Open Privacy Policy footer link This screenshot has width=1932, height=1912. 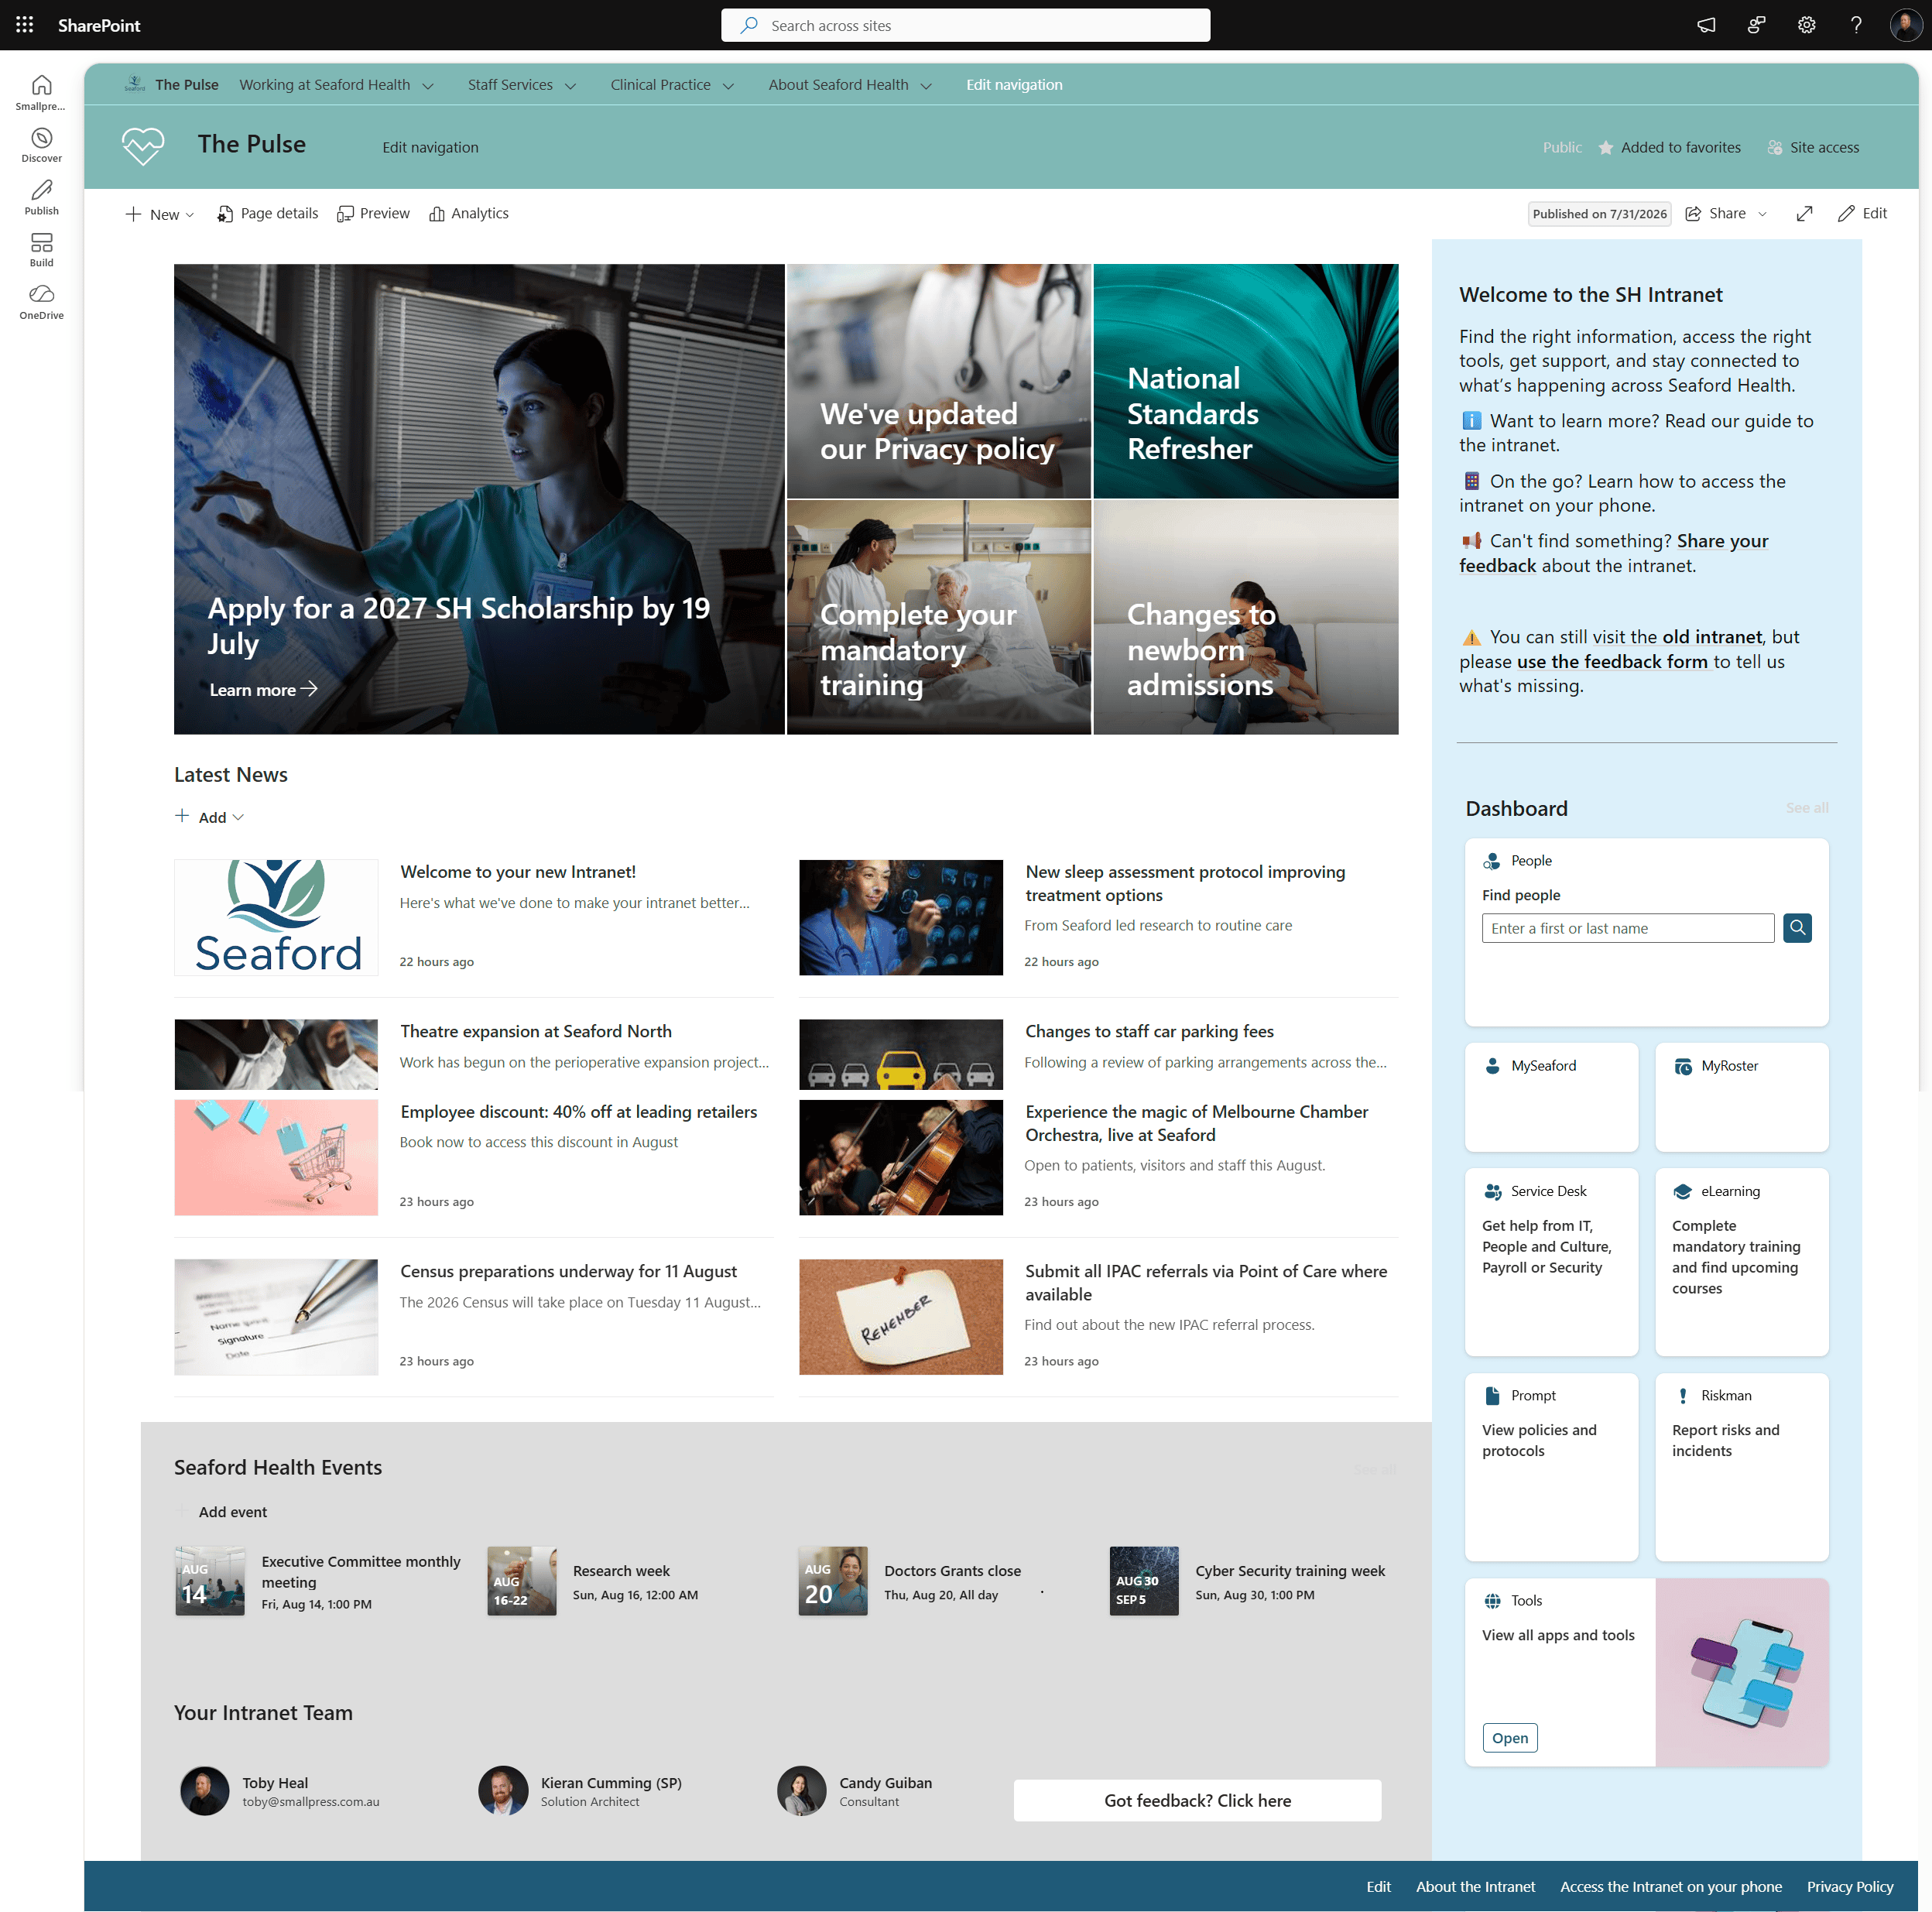pos(1849,1887)
